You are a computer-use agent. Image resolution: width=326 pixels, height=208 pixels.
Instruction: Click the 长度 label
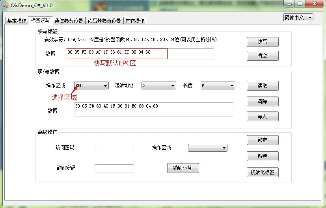tap(188, 85)
